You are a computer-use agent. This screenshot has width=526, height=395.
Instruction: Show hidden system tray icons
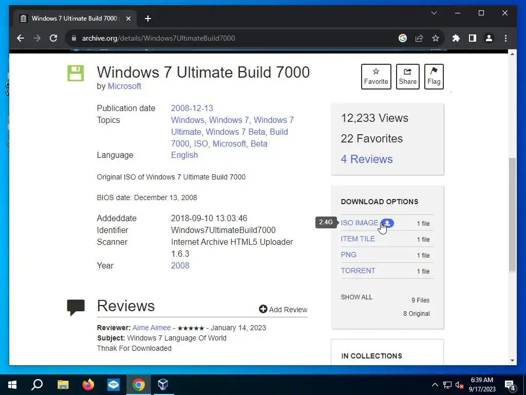coord(435,385)
